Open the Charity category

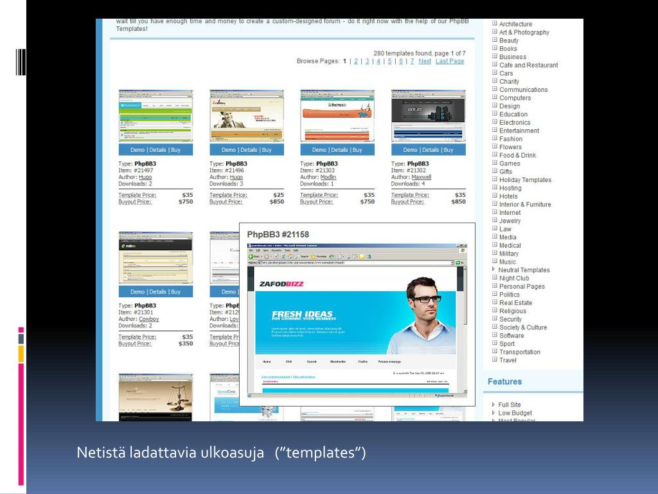[509, 82]
